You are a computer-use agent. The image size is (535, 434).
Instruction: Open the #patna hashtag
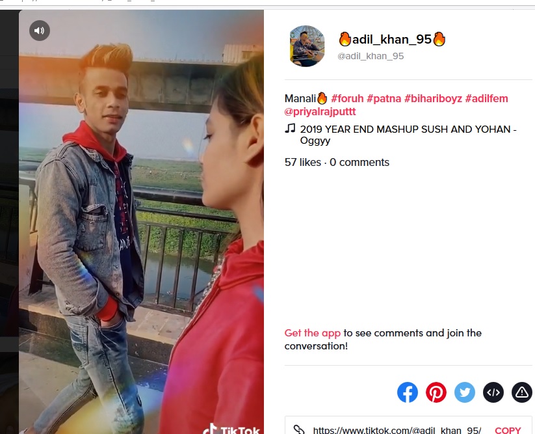pyautogui.click(x=384, y=99)
